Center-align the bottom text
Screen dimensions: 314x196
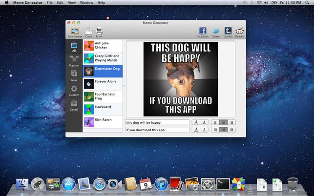pos(223,130)
